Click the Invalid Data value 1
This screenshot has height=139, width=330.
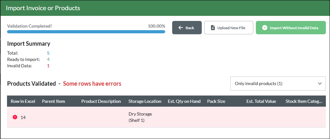coord(48,66)
